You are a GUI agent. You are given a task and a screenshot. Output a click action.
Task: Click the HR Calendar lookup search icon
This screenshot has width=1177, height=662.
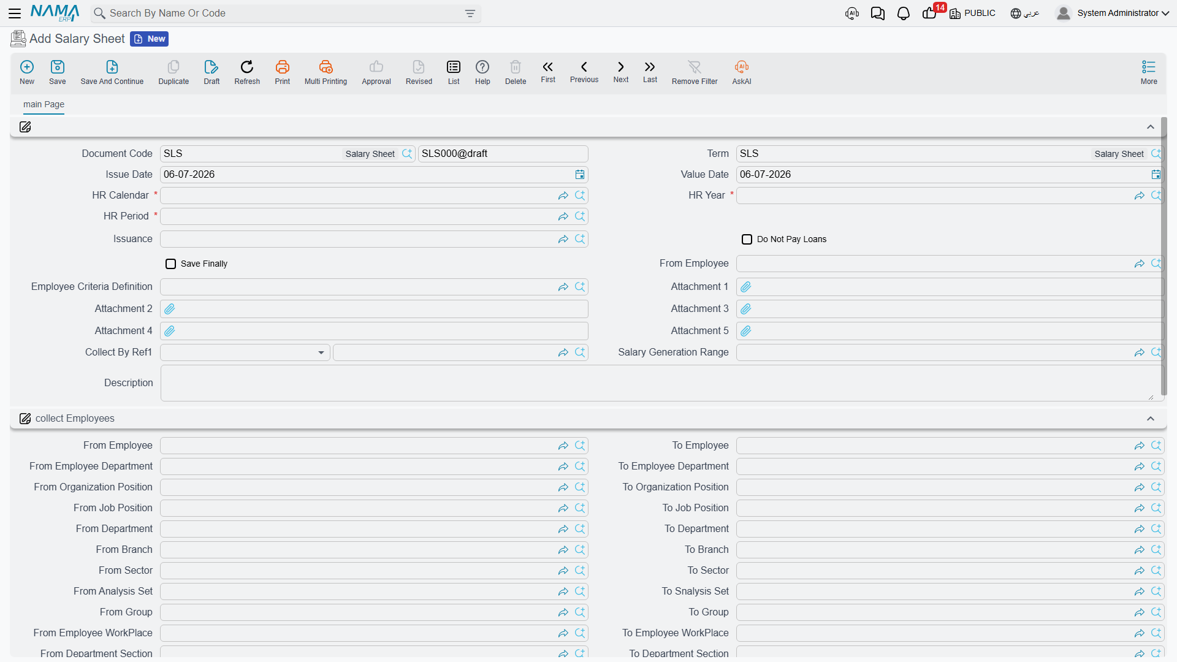pyautogui.click(x=580, y=196)
